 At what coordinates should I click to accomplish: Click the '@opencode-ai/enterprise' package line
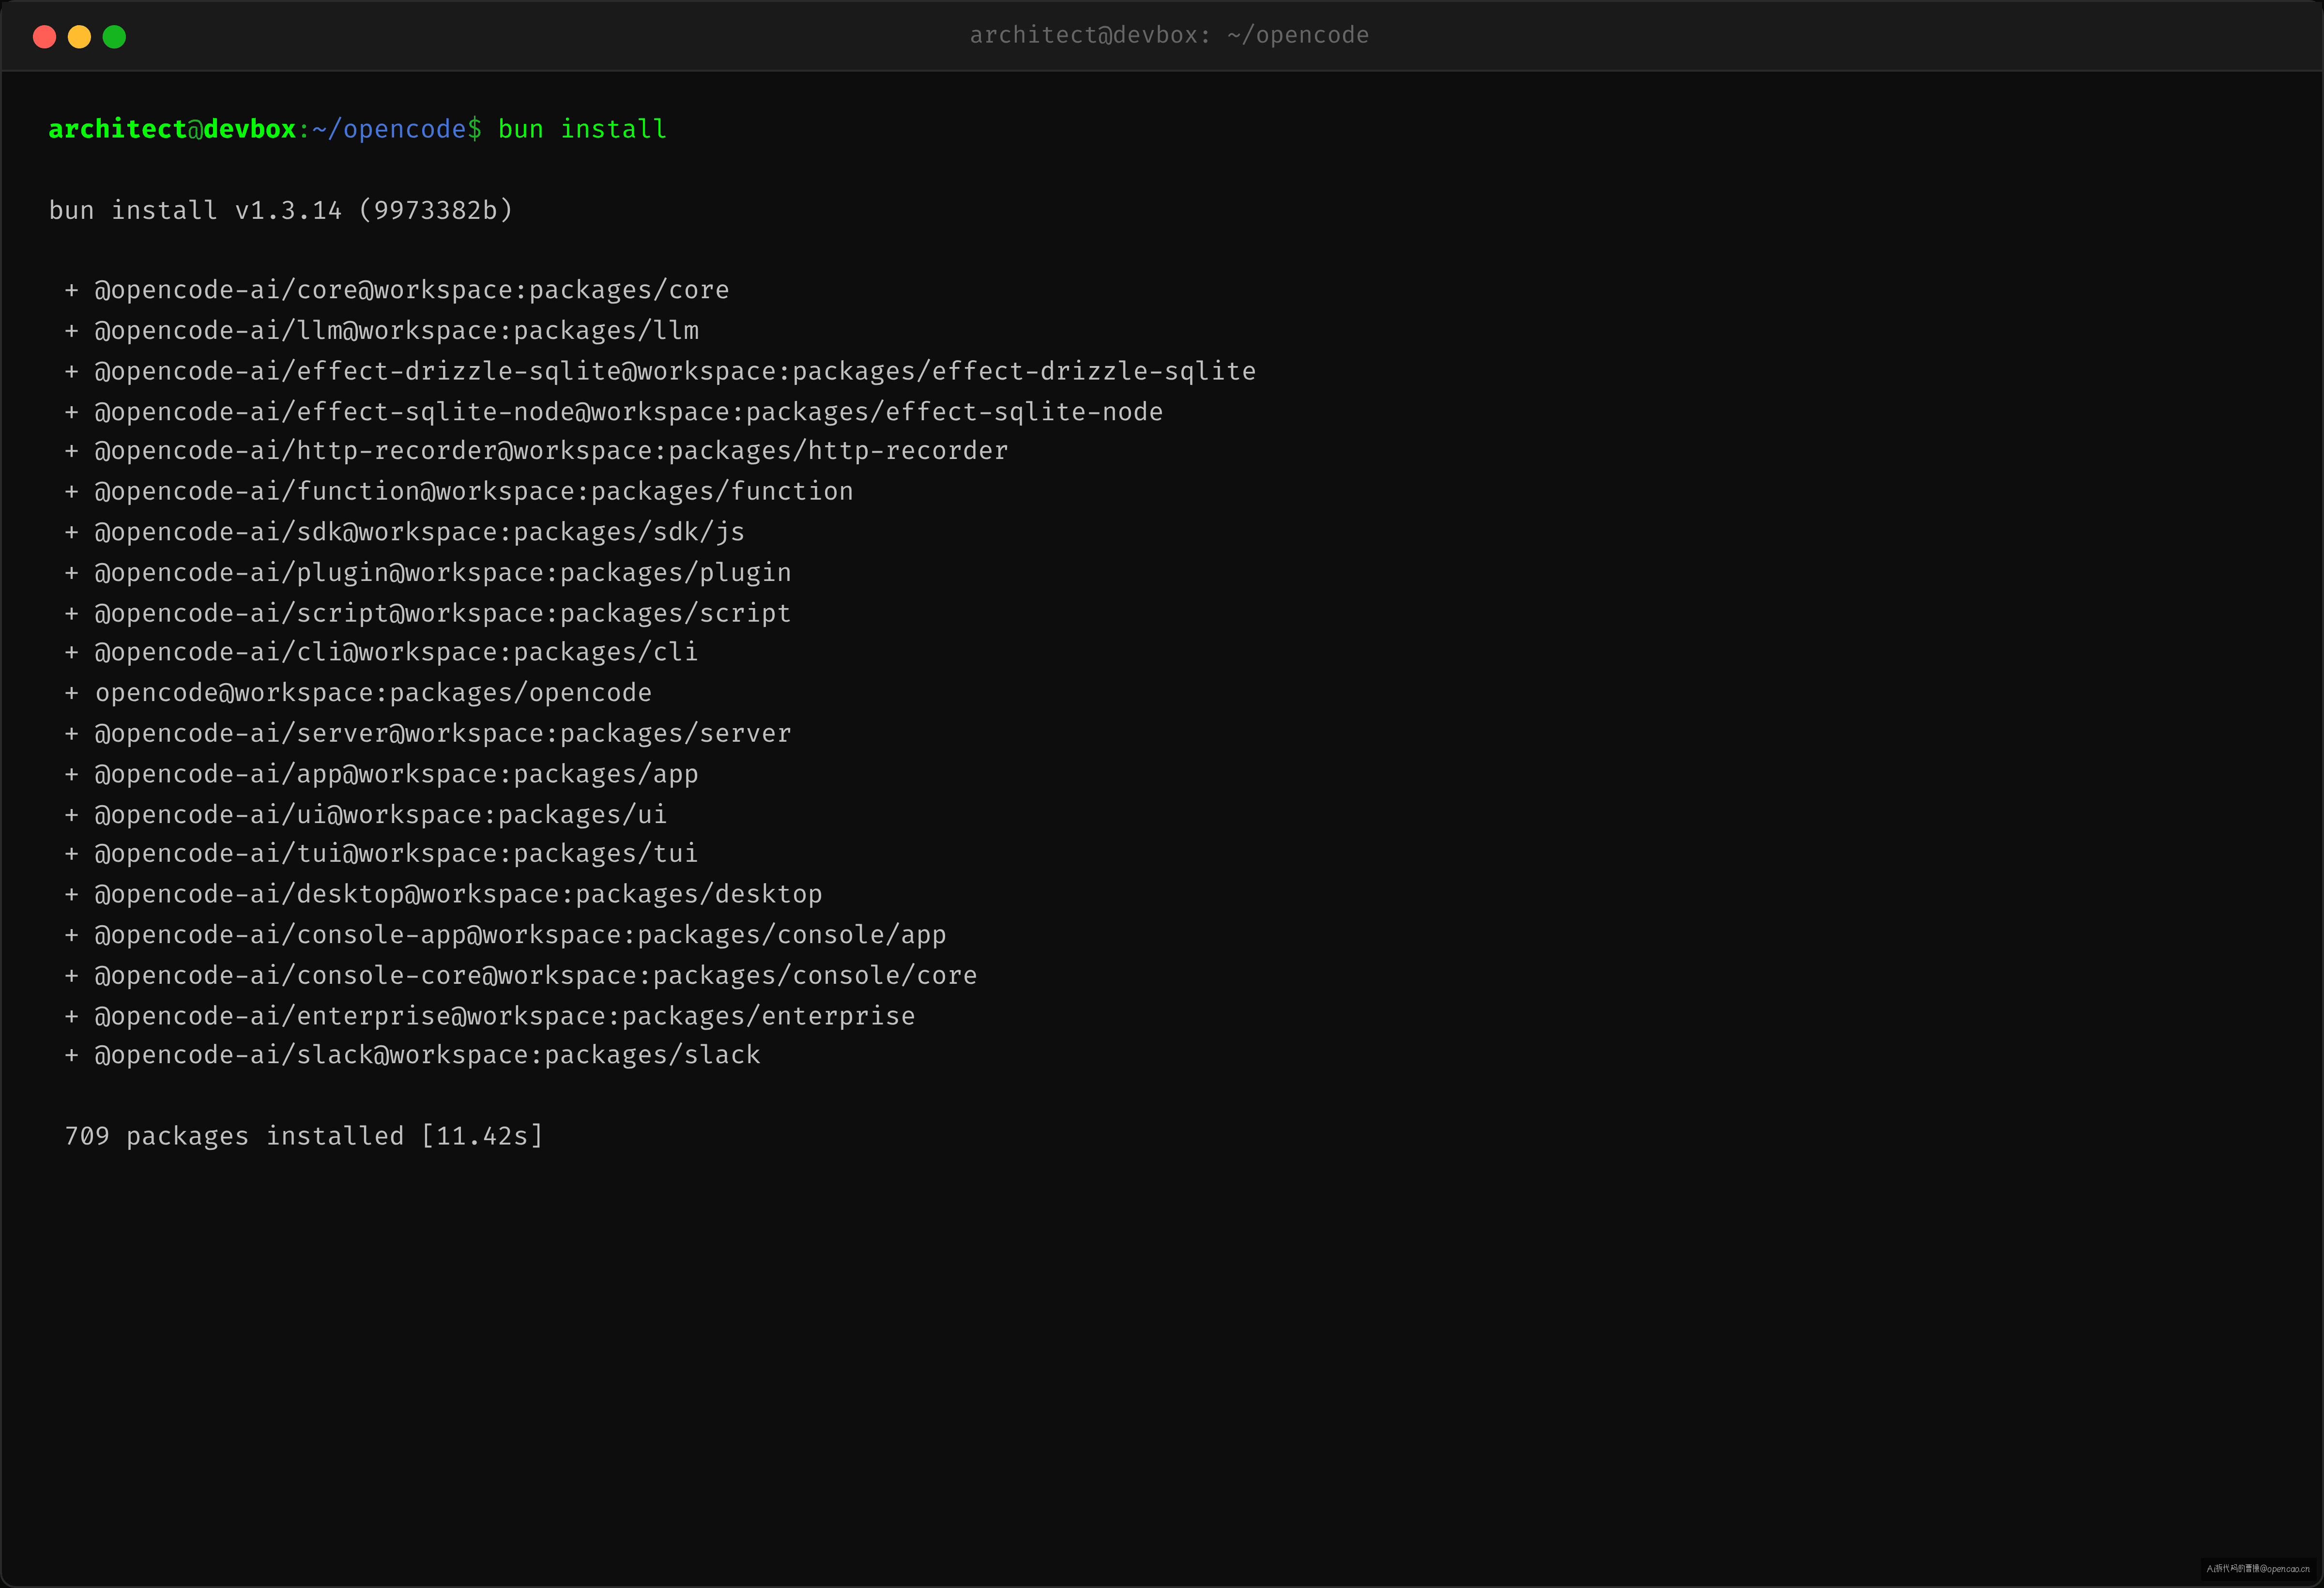click(x=490, y=1016)
